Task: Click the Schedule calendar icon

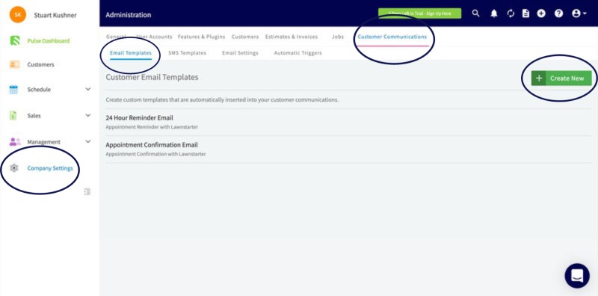Action: pos(13,90)
